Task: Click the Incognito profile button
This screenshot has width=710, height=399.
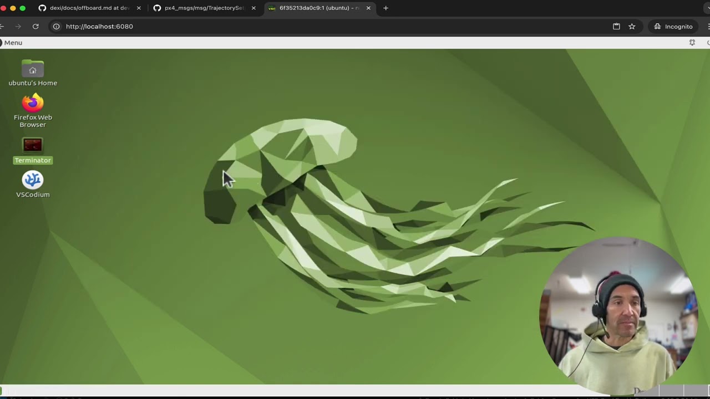Action: pos(673,26)
